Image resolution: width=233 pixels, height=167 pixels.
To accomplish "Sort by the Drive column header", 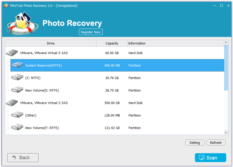I will (51, 43).
